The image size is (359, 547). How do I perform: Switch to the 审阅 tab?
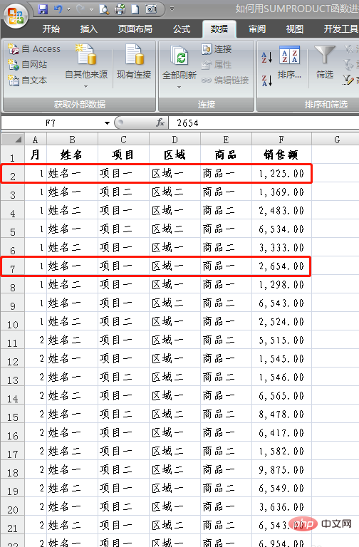click(257, 29)
